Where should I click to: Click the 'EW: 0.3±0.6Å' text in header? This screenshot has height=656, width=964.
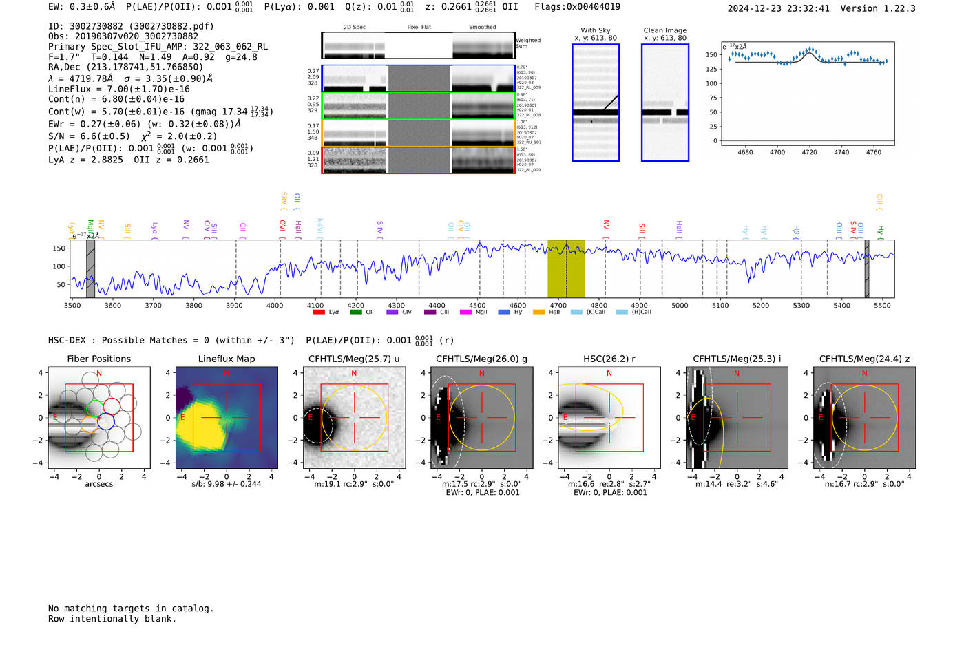pos(81,7)
